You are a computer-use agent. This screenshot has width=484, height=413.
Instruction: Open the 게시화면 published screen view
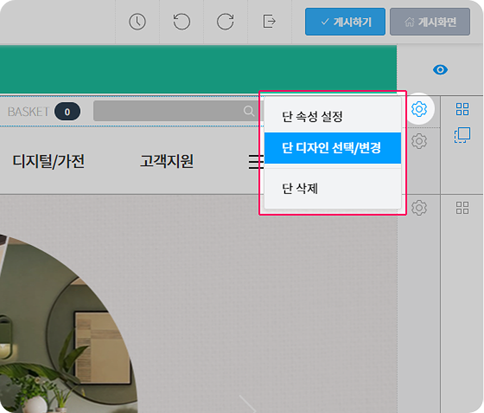[x=430, y=22]
